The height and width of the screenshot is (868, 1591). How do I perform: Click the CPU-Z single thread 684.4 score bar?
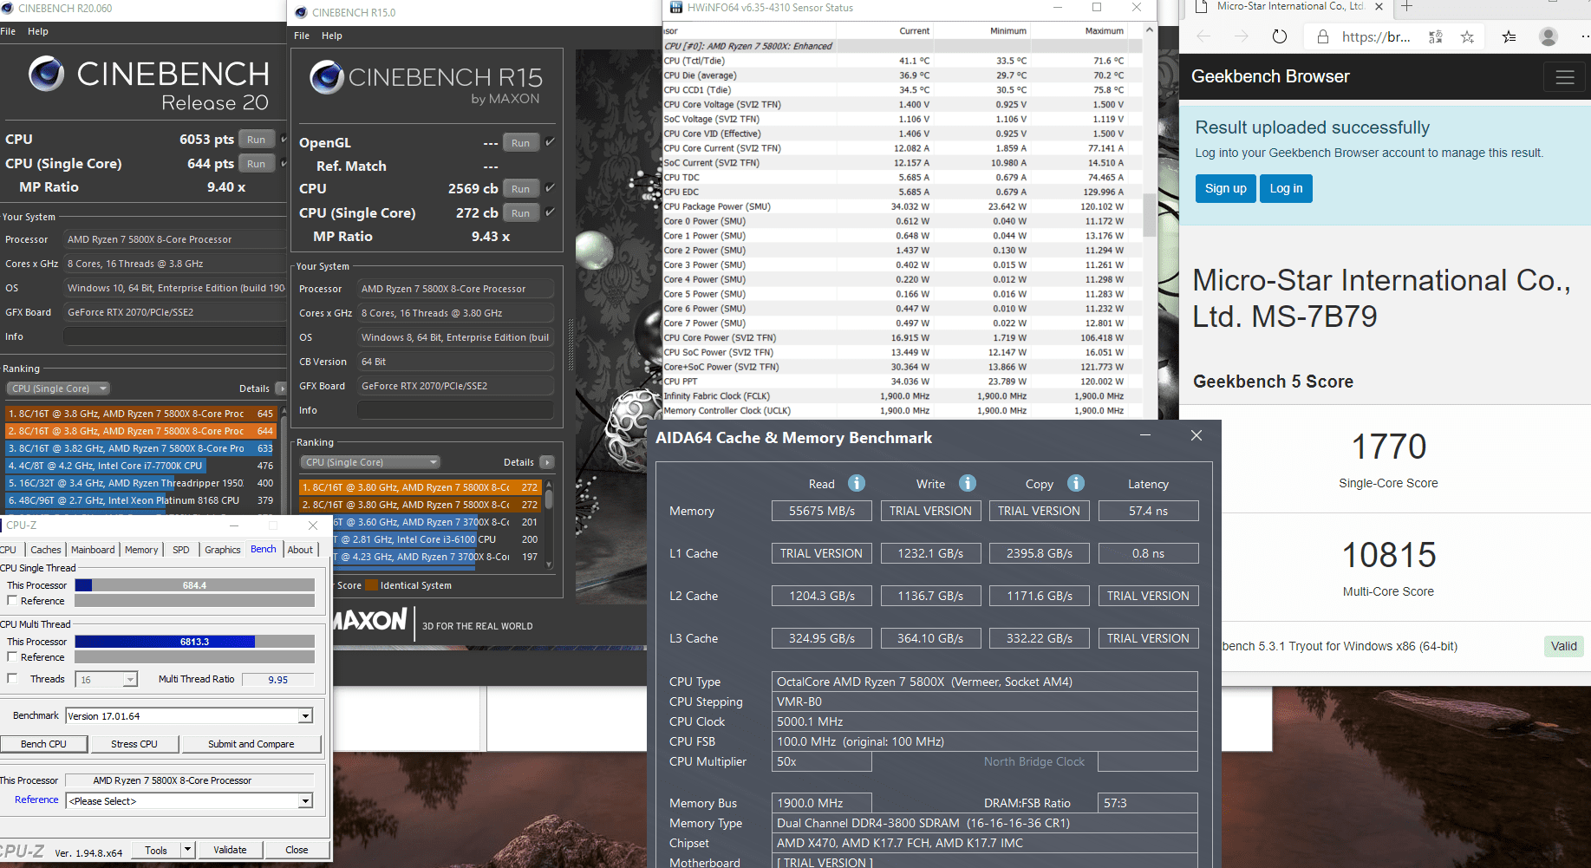coord(194,585)
